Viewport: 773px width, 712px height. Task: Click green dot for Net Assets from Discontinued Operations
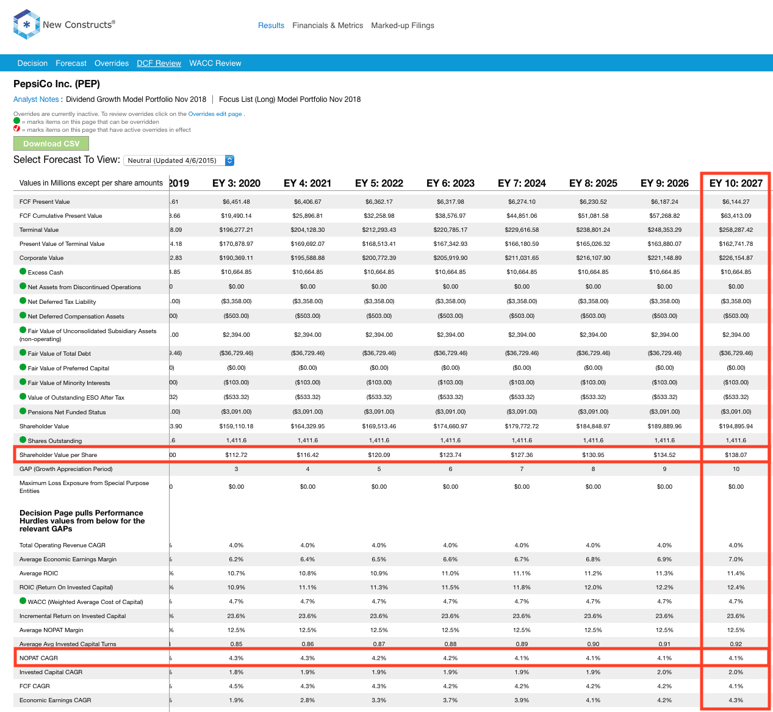[23, 286]
